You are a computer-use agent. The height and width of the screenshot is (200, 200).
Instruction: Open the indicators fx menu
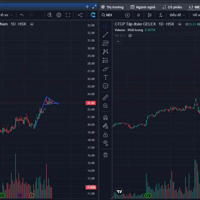tap(161, 15)
